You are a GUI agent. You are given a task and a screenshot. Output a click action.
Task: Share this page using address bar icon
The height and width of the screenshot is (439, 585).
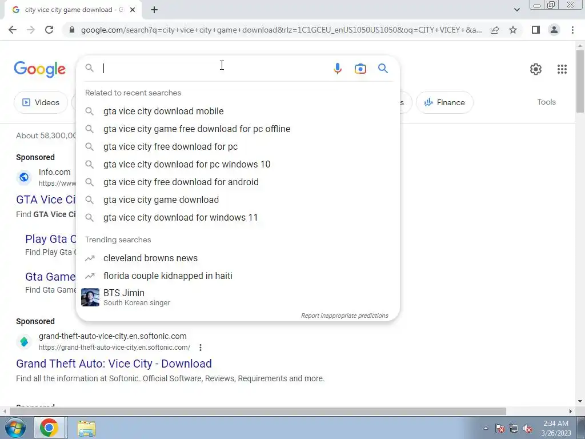point(495,30)
